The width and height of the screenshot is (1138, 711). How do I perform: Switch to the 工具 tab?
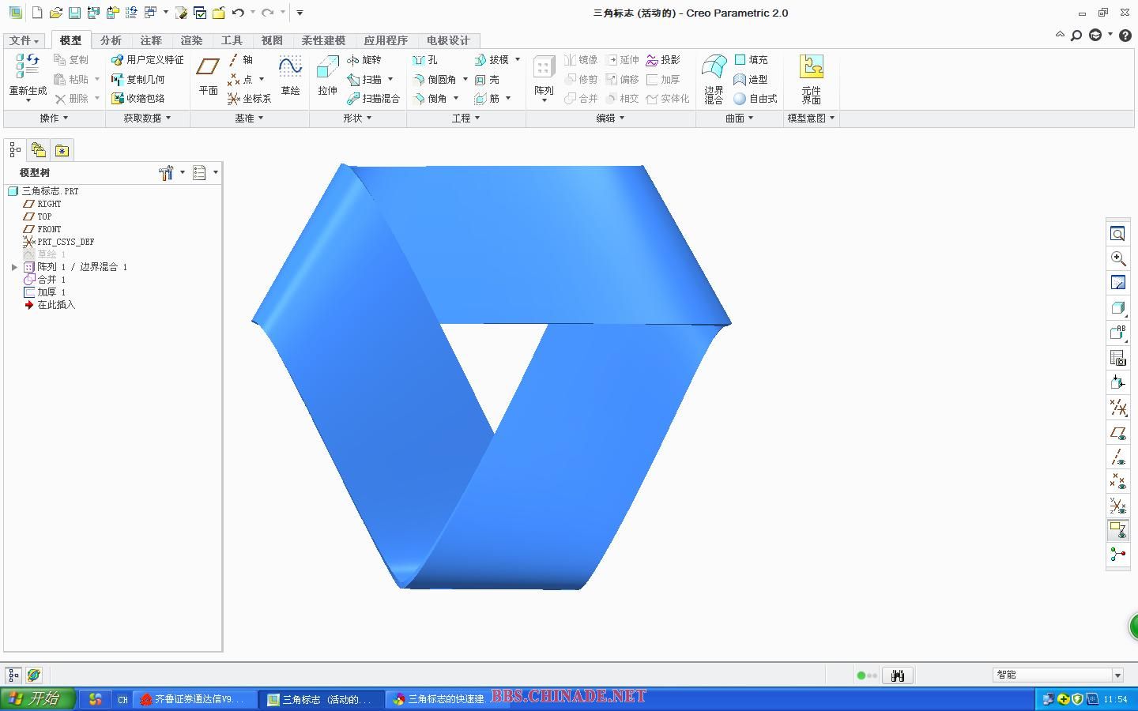click(x=232, y=40)
